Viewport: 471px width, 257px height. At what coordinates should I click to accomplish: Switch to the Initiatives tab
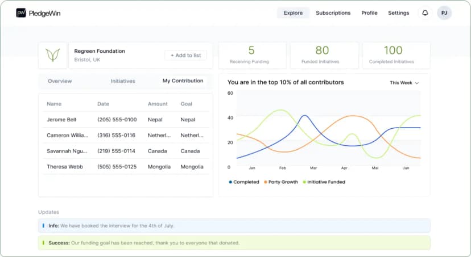pos(123,81)
